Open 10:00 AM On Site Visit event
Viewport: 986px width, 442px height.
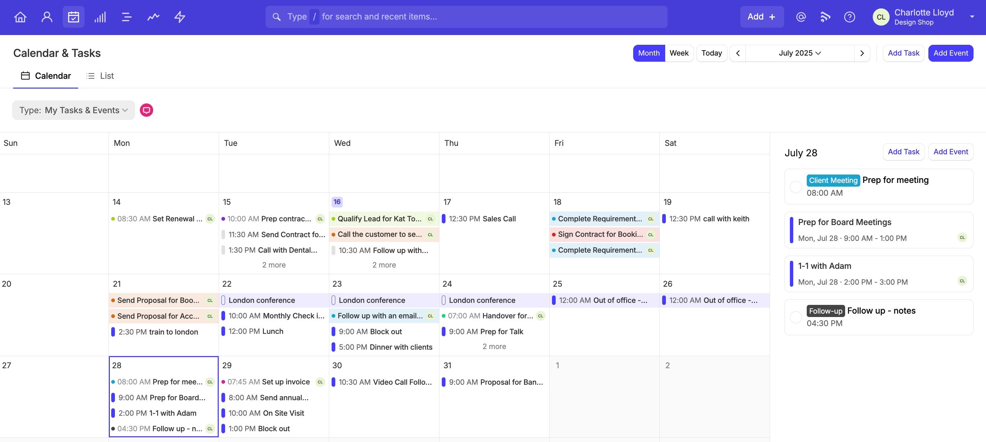click(x=274, y=413)
